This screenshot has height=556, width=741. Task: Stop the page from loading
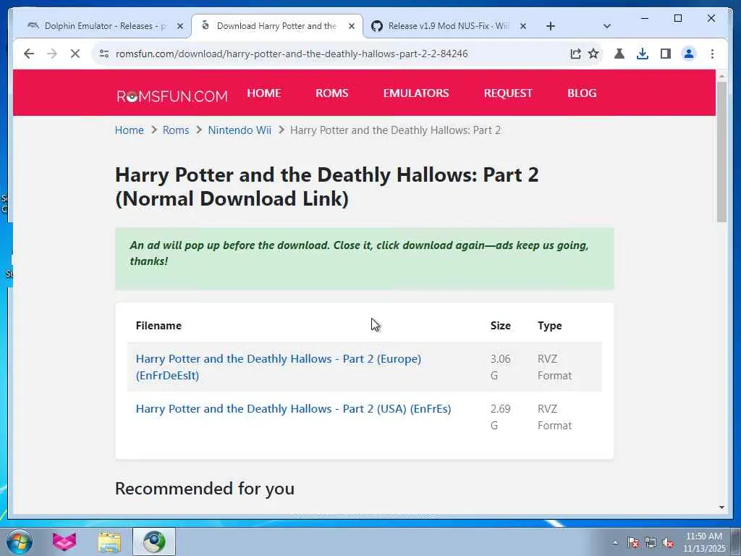click(75, 54)
